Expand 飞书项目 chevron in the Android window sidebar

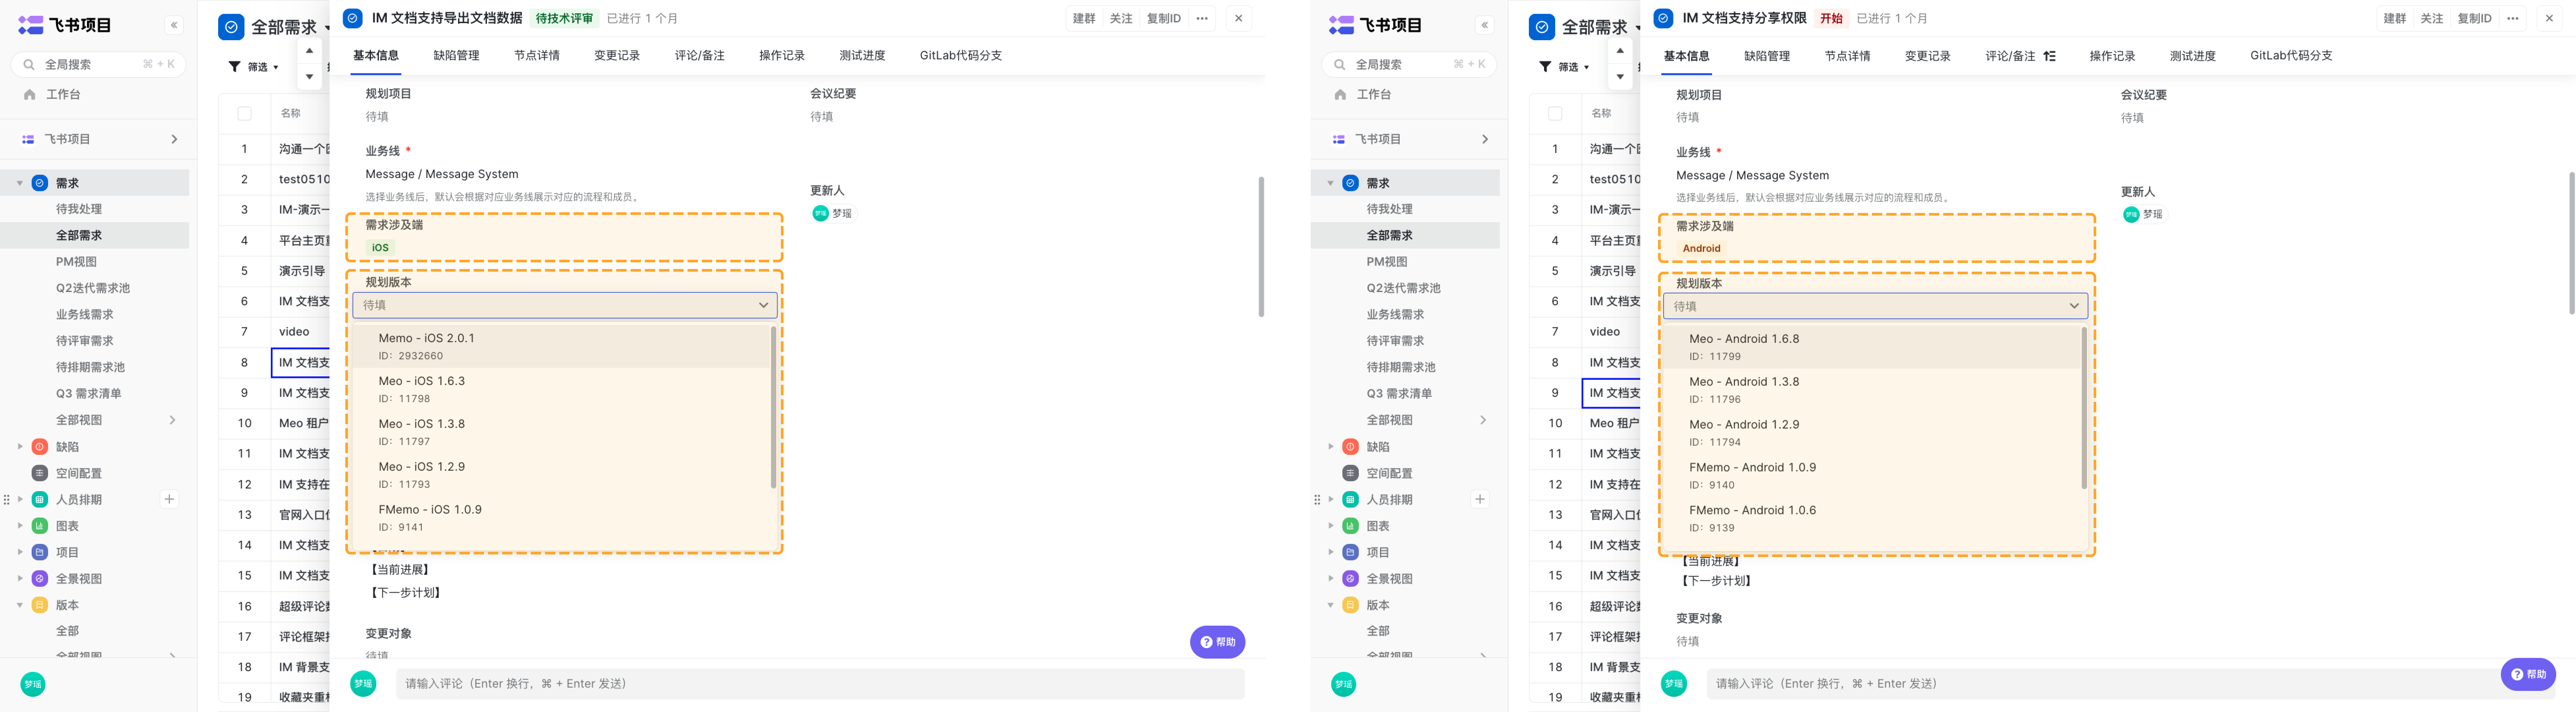(1485, 139)
